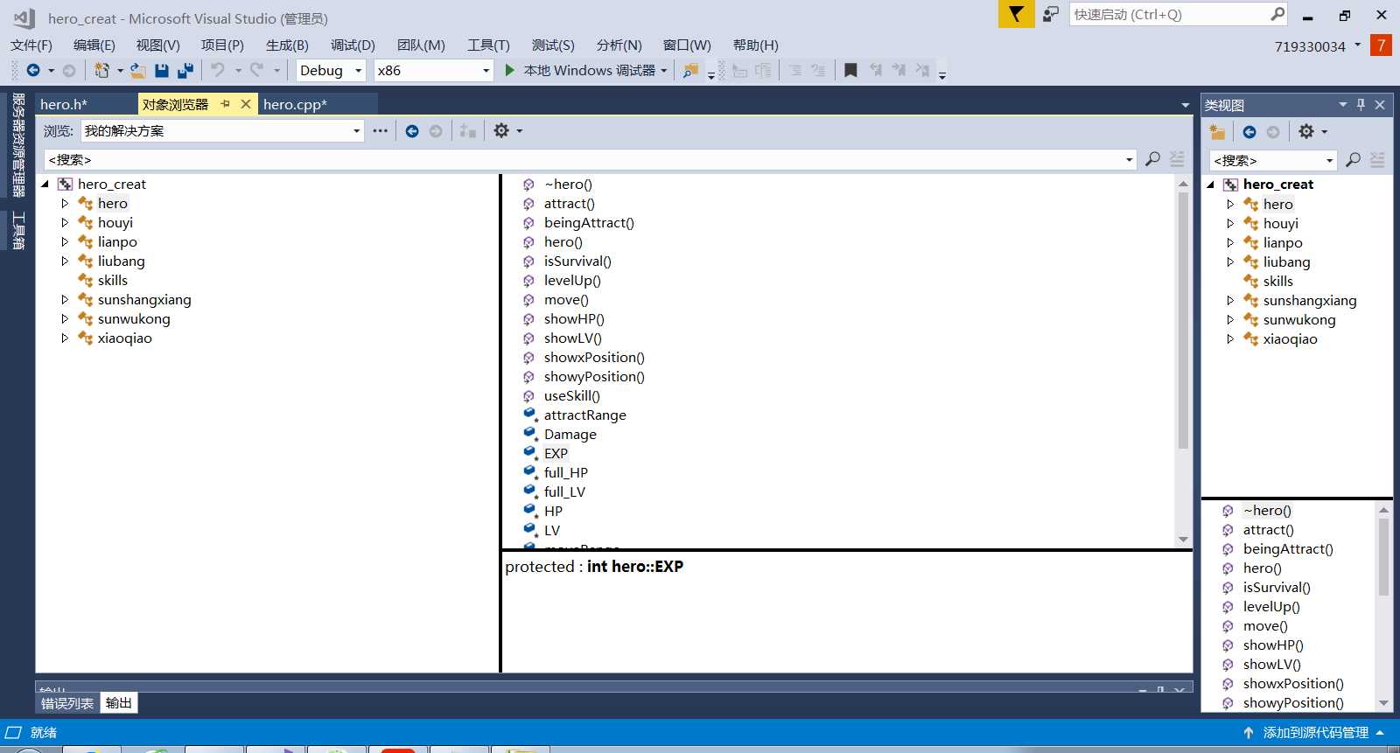This screenshot has width=1400, height=753.
Task: Open the 文件(F) menu
Action: pos(31,45)
